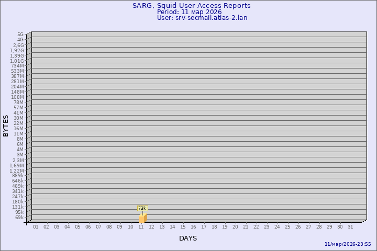This screenshot has height=251, width=377.
Task: Click day 31 on the X axis
Action: [x=350, y=227]
